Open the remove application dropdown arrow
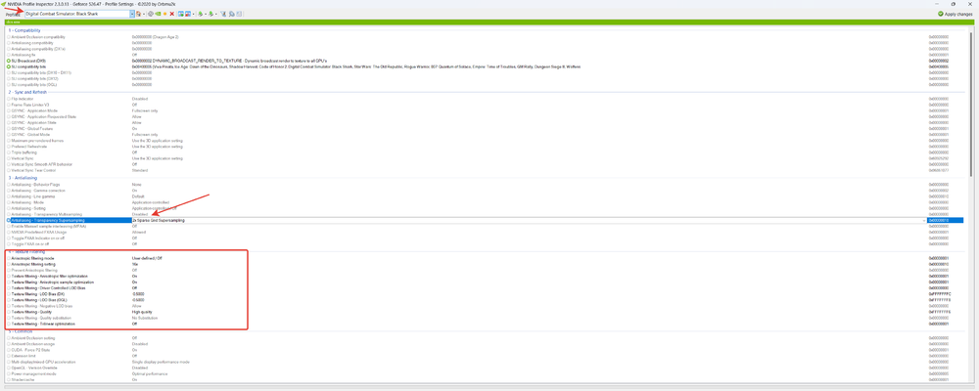The image size is (979, 391). [194, 14]
